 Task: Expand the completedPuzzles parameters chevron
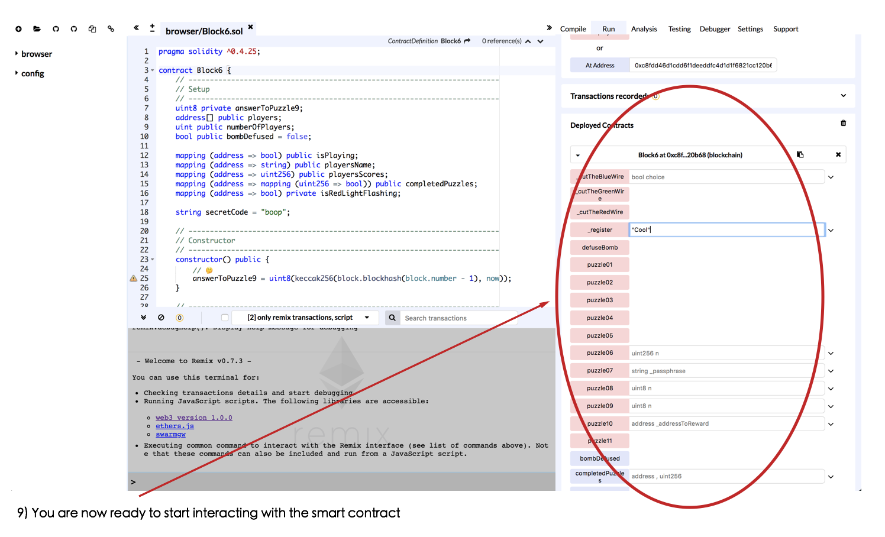(x=831, y=477)
